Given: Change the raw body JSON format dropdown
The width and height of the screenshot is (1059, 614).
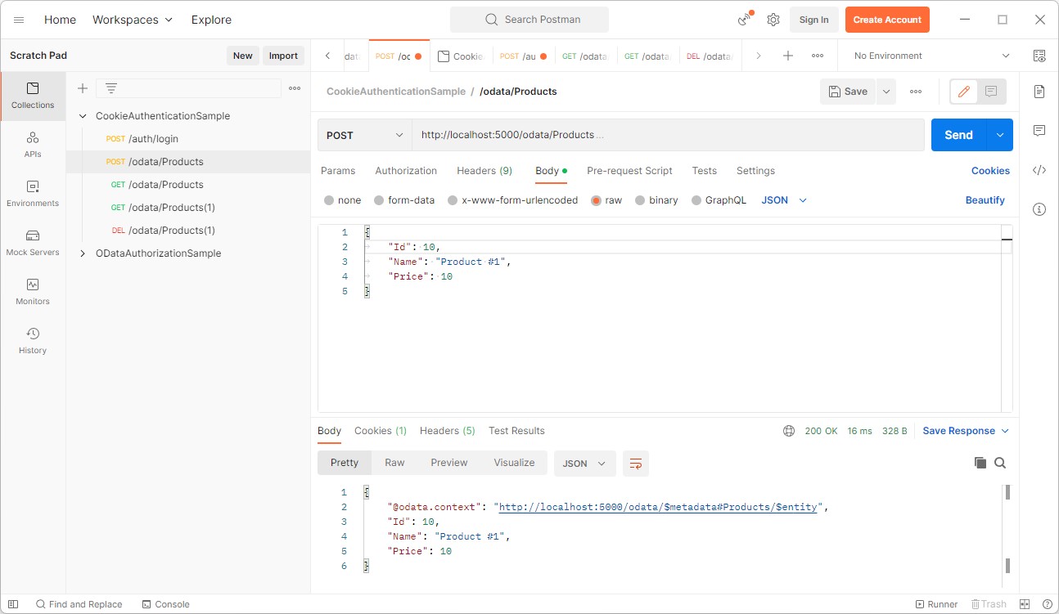Looking at the screenshot, I should pyautogui.click(x=784, y=200).
